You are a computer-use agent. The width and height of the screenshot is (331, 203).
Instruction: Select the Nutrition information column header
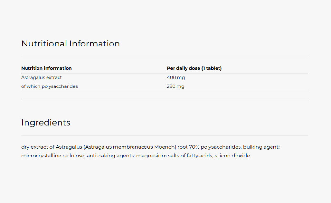tap(47, 68)
